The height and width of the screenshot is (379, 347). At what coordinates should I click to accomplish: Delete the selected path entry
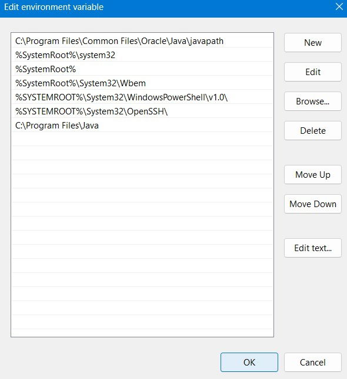312,131
